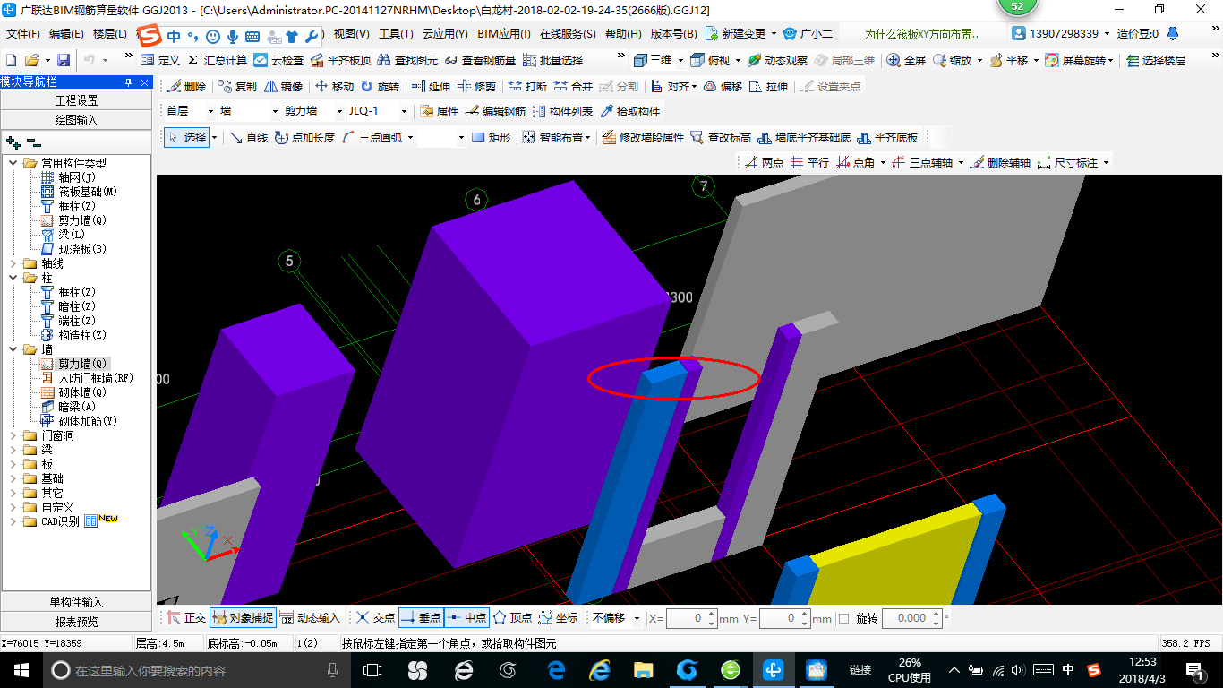Toggle 正交 orthogonal mode
1223x688 pixels.
pyautogui.click(x=186, y=617)
